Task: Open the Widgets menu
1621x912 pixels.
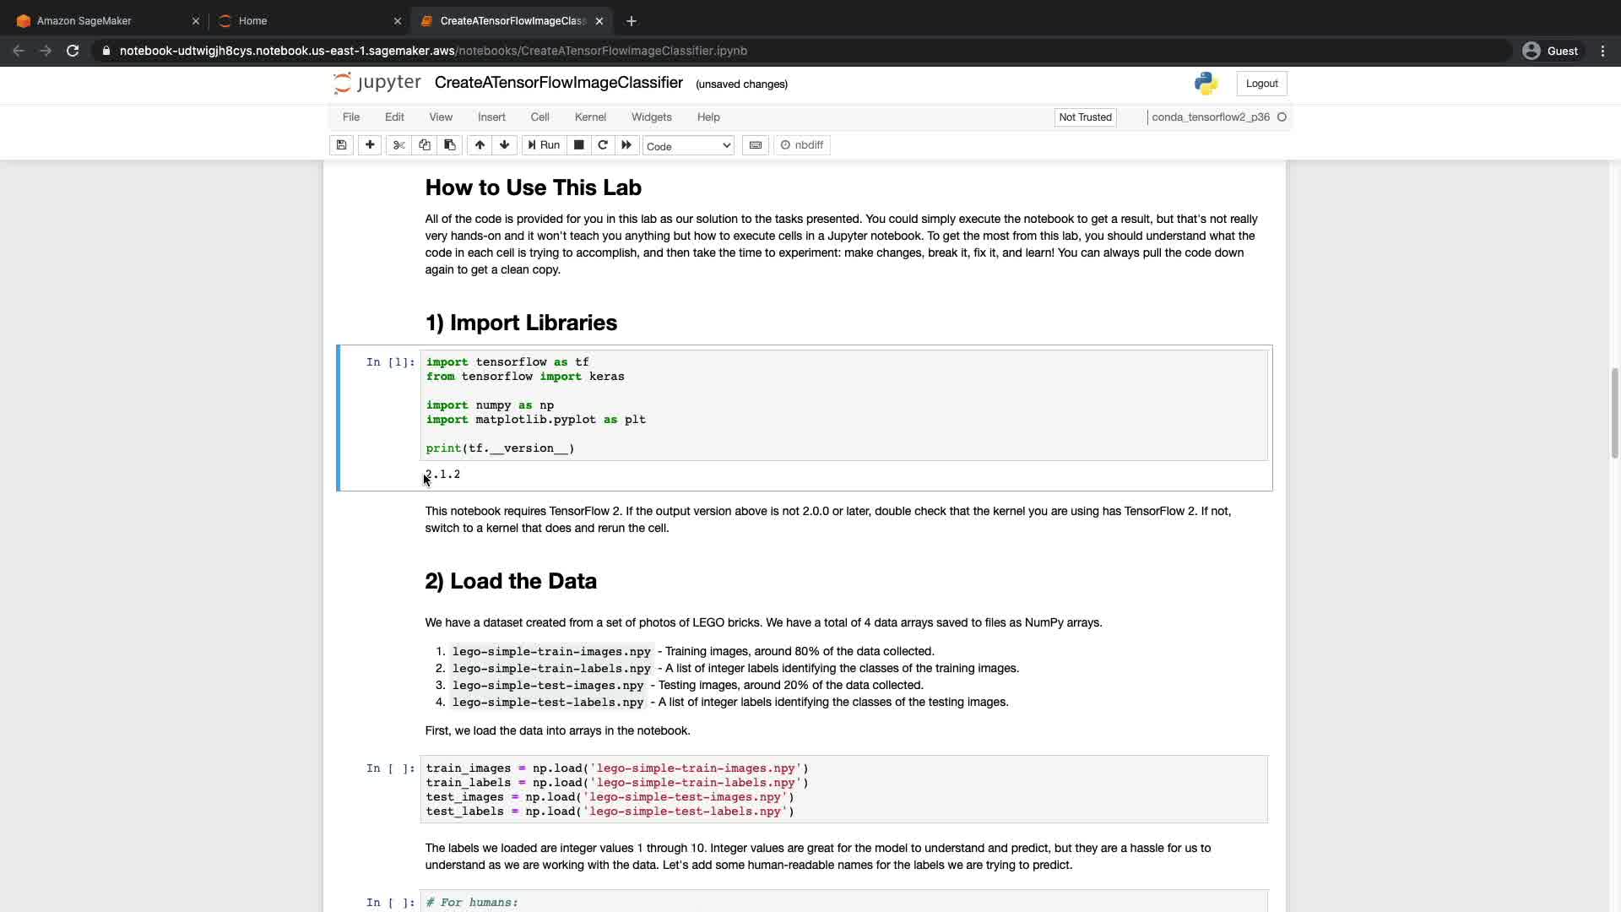Action: 651,117
